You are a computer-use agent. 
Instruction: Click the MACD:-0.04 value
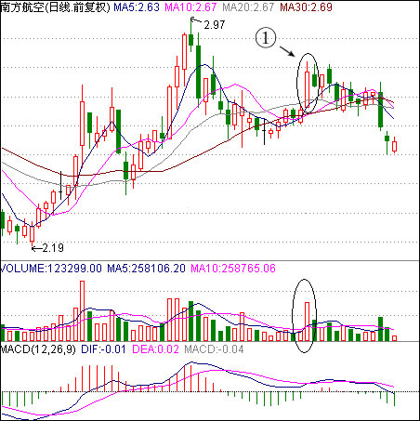(x=214, y=349)
